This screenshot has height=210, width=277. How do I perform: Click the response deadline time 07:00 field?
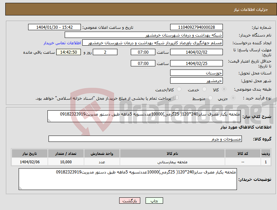[143, 52]
